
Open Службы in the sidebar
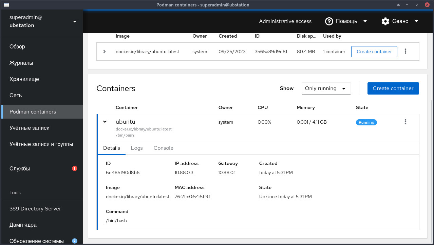[42, 168]
